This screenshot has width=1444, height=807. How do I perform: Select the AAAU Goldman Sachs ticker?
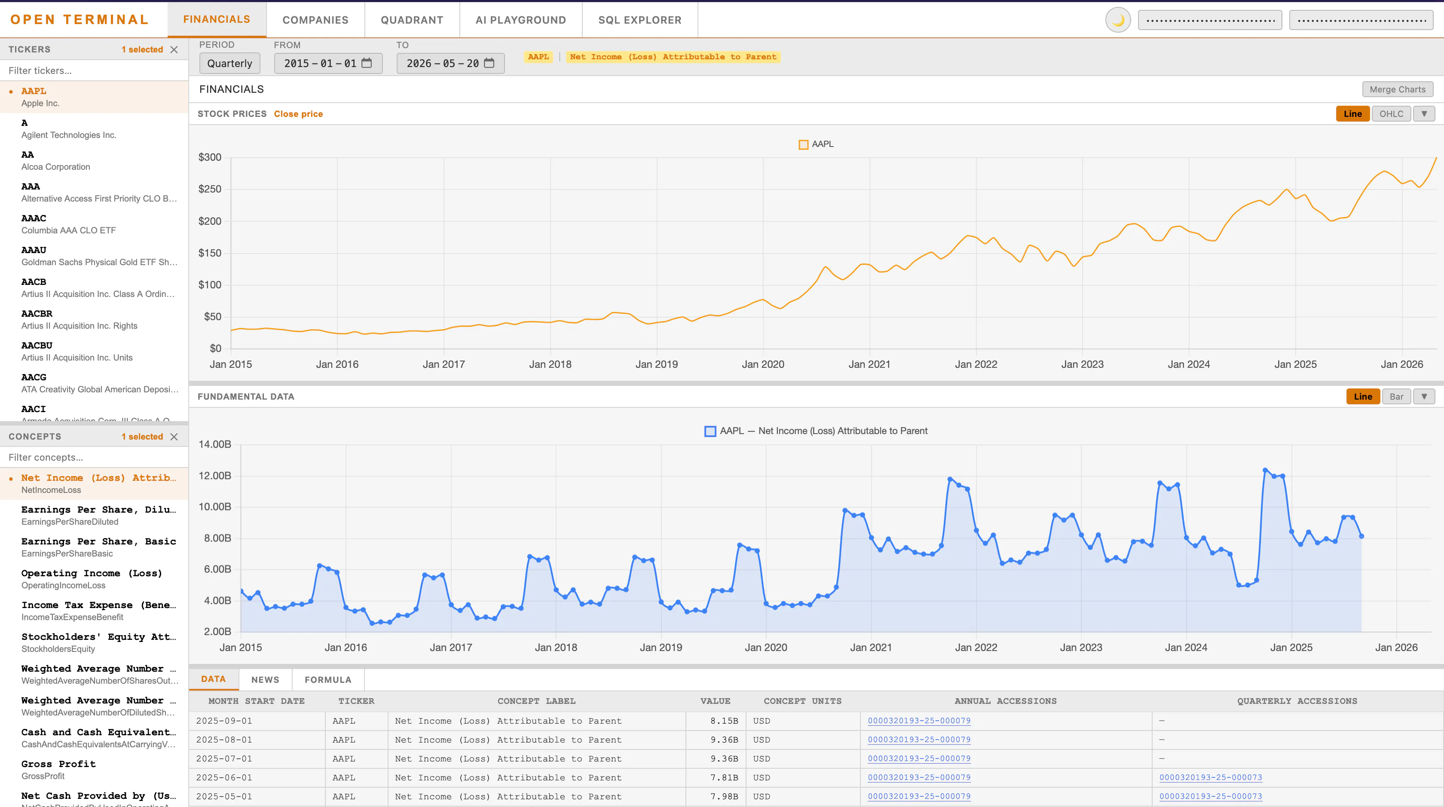[94, 256]
